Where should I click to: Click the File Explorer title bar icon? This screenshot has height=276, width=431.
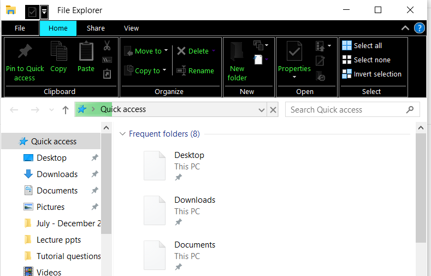pos(11,10)
